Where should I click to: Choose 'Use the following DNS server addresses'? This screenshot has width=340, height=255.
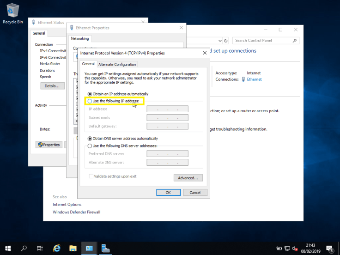pyautogui.click(x=90, y=146)
